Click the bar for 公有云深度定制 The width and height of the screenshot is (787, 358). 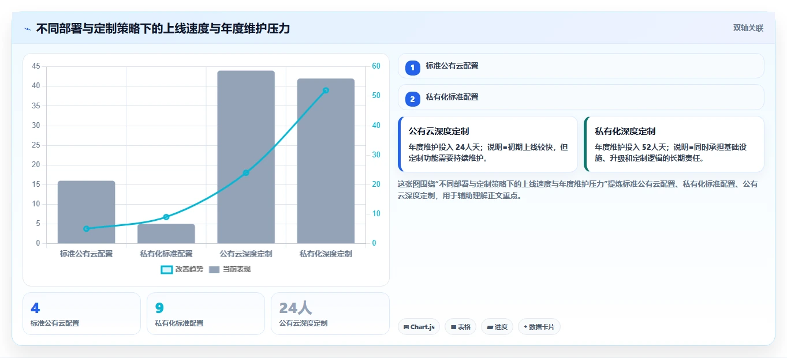[246, 157]
